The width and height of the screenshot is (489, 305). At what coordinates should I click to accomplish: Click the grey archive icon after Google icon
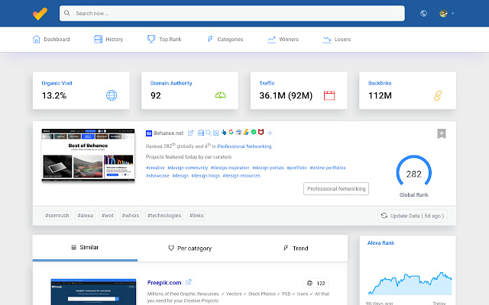(238, 132)
